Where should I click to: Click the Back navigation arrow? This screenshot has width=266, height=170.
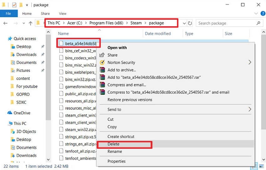click(5, 23)
